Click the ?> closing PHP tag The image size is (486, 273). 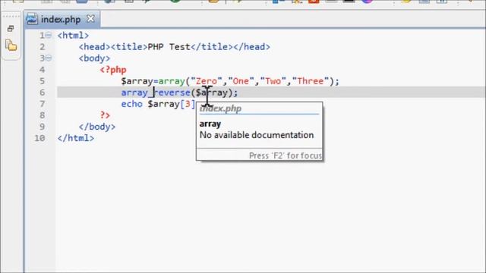tap(105, 115)
